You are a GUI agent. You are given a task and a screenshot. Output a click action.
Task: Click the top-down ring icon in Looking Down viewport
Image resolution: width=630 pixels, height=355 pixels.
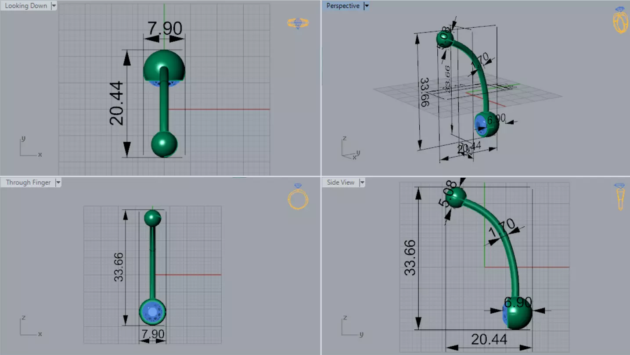point(298,23)
